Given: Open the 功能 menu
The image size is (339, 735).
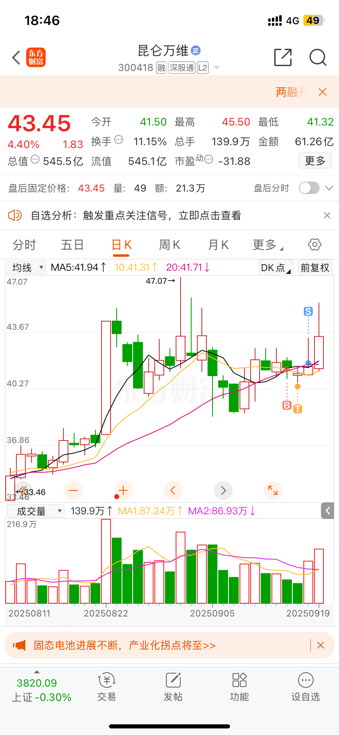Looking at the screenshot, I should coord(239,687).
